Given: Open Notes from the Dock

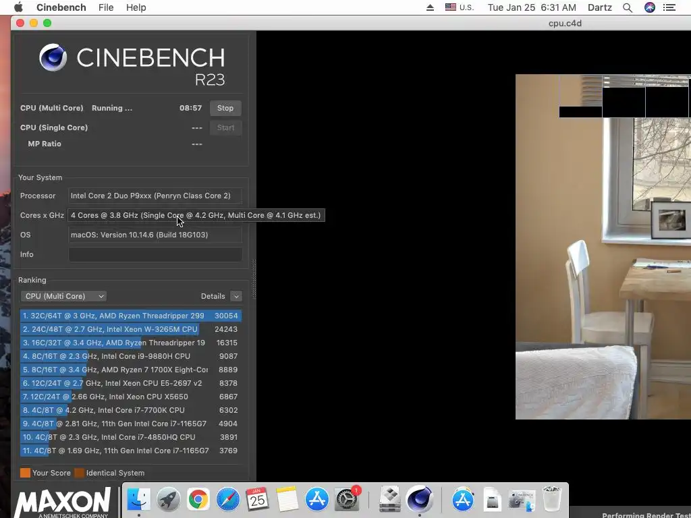Looking at the screenshot, I should coord(287,500).
